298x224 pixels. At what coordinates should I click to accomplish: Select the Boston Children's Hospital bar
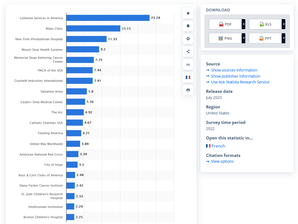pos(70,217)
